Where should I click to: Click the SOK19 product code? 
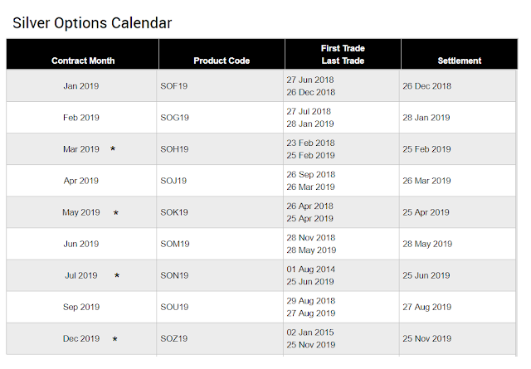pyautogui.click(x=174, y=212)
